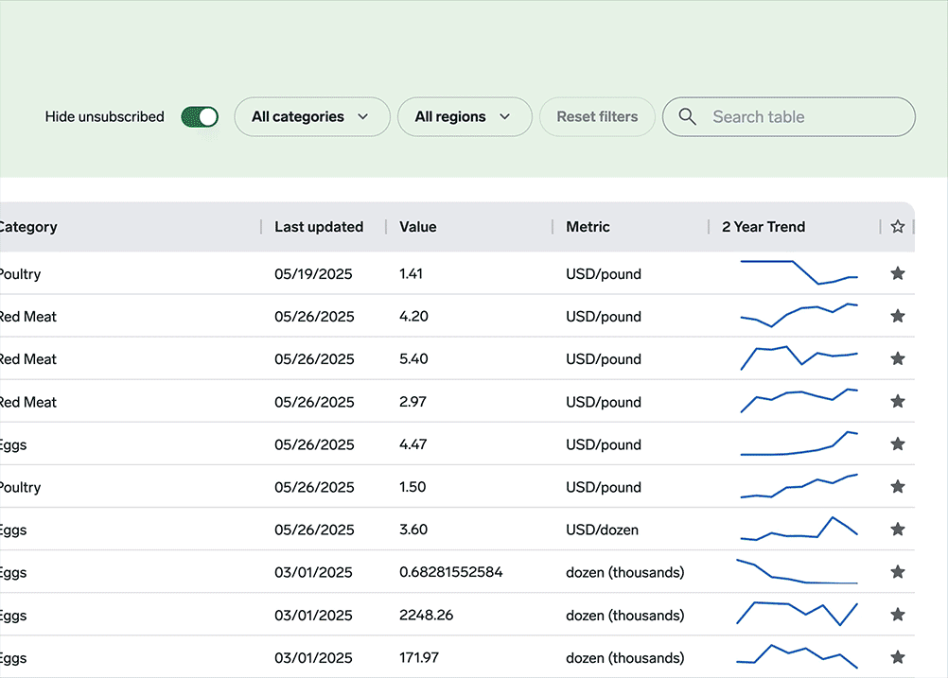The height and width of the screenshot is (678, 948).
Task: Toggle the star on the 5.40 row
Action: [898, 359]
